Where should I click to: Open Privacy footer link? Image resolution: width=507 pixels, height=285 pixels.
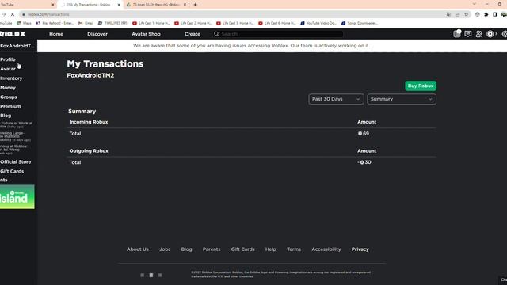pyautogui.click(x=360, y=249)
